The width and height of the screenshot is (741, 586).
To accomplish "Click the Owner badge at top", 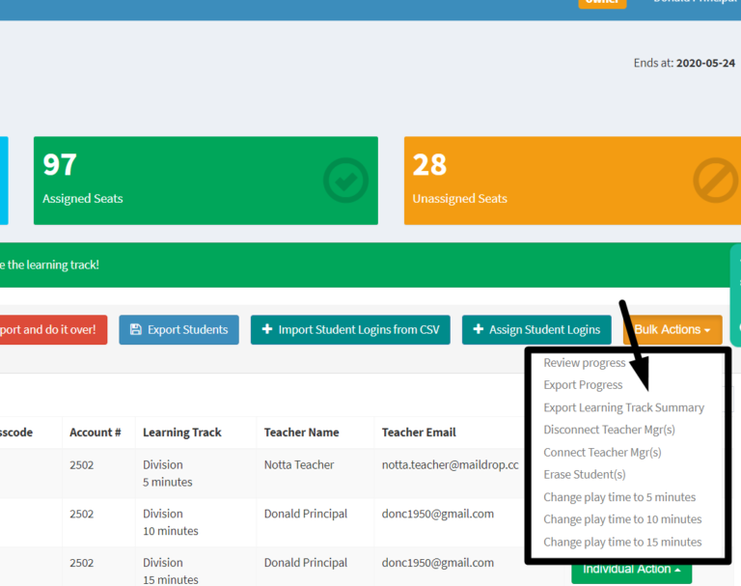I will point(601,3).
